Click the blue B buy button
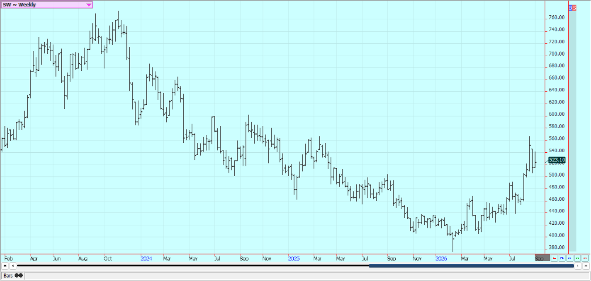Screen dimensions: 591x281 [x=570, y=8]
